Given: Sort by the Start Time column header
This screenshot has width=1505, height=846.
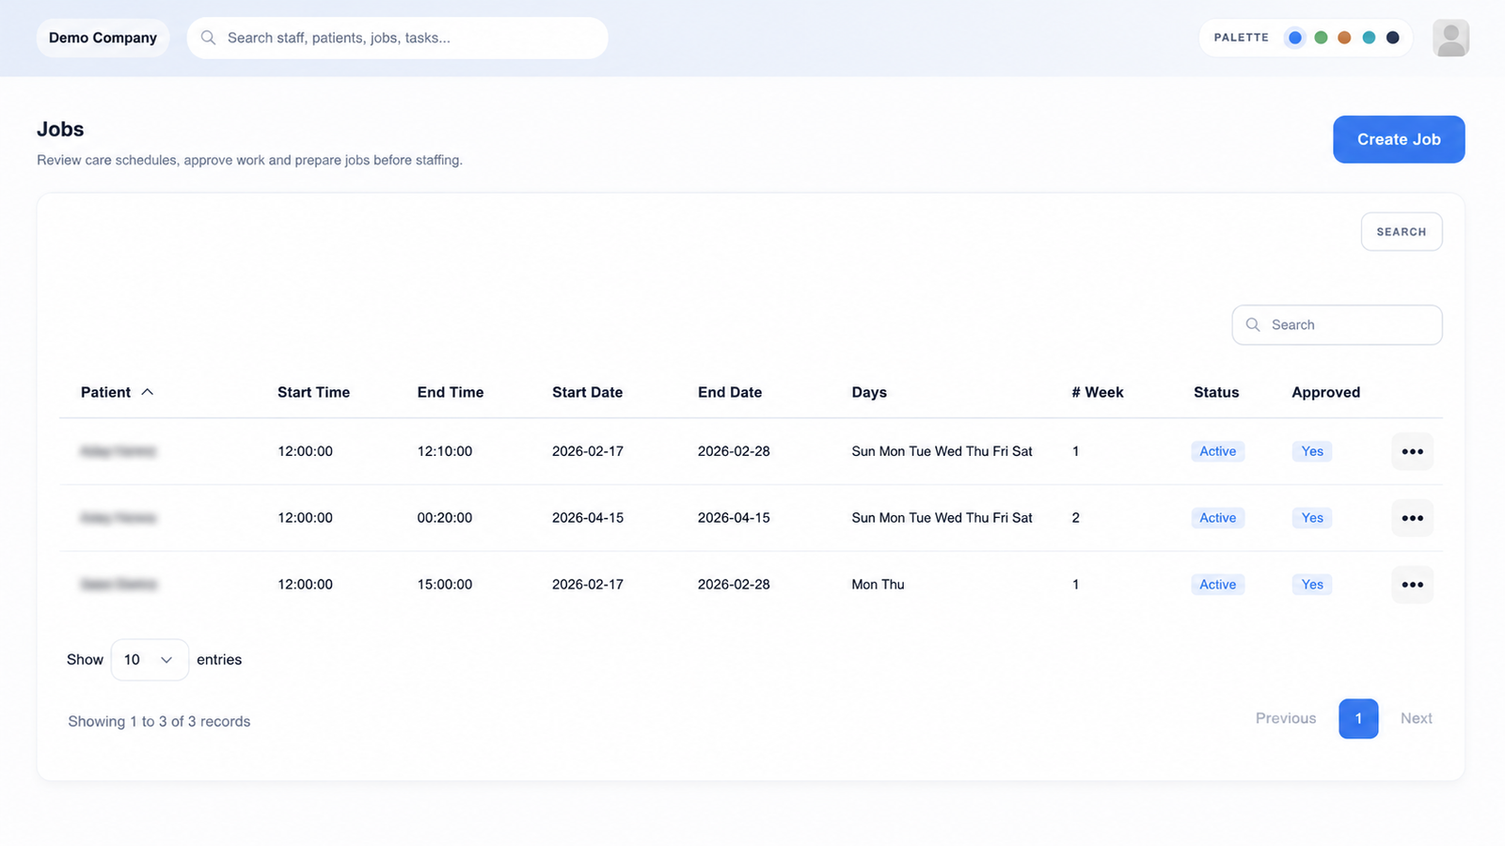Looking at the screenshot, I should (x=313, y=392).
